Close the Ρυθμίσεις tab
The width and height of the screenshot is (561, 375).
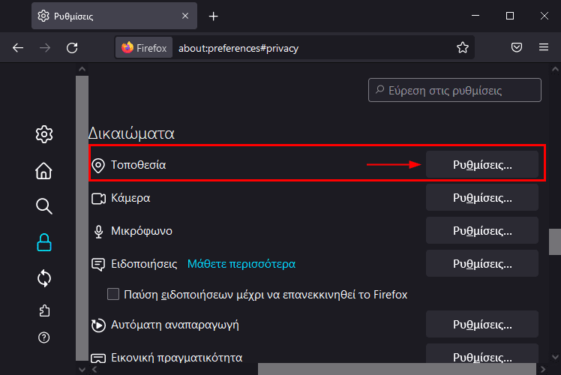click(x=185, y=16)
